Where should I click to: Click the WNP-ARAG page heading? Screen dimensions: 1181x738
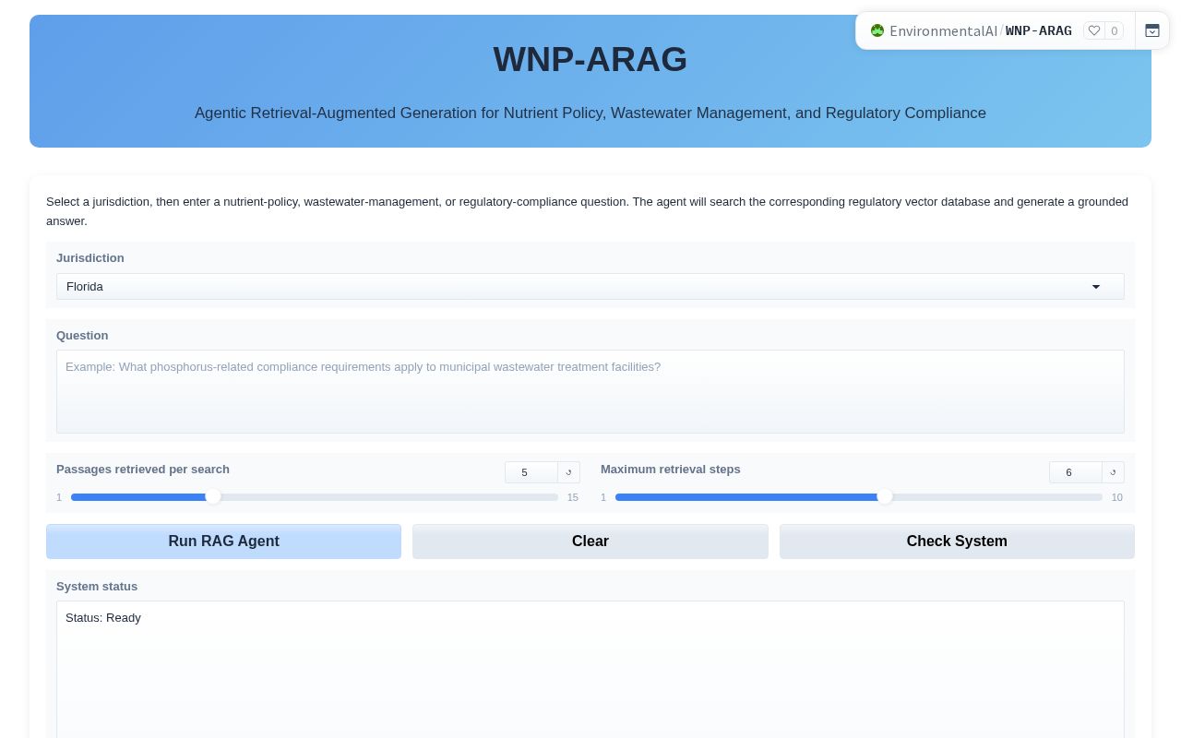590,59
